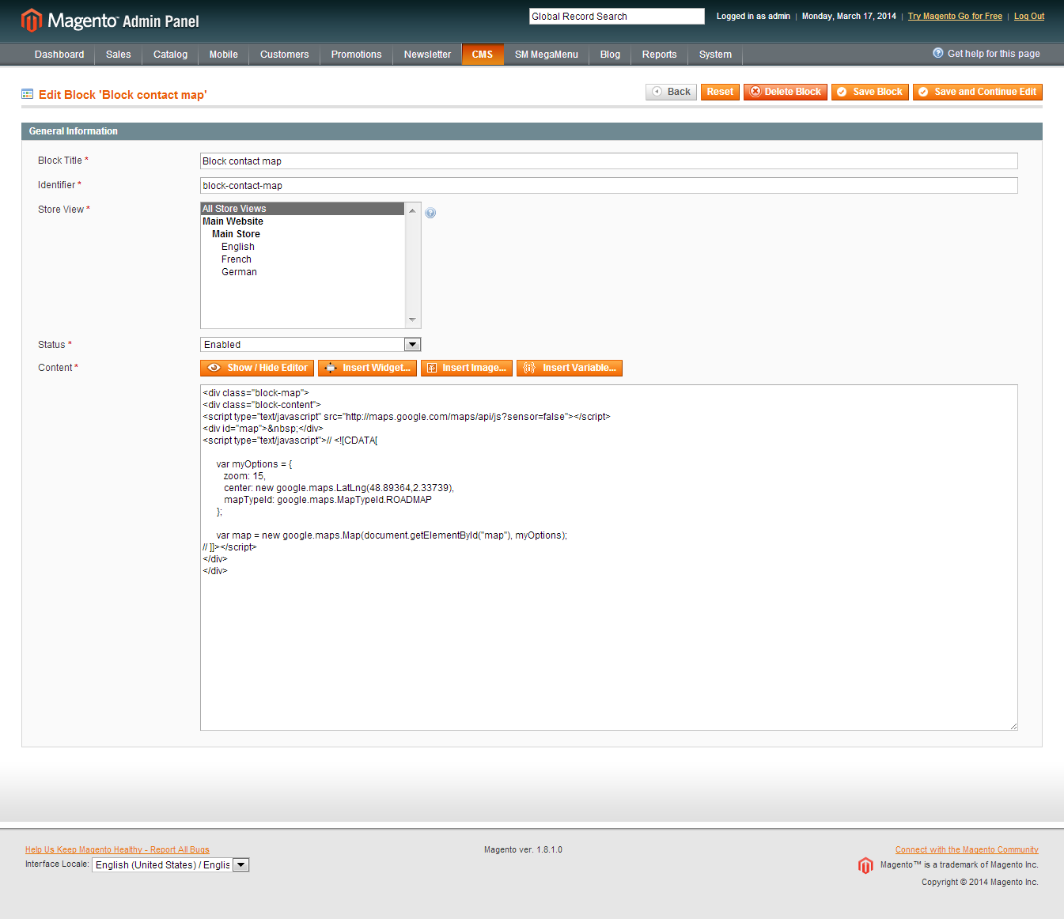Open the Promotions menu

[x=356, y=55]
